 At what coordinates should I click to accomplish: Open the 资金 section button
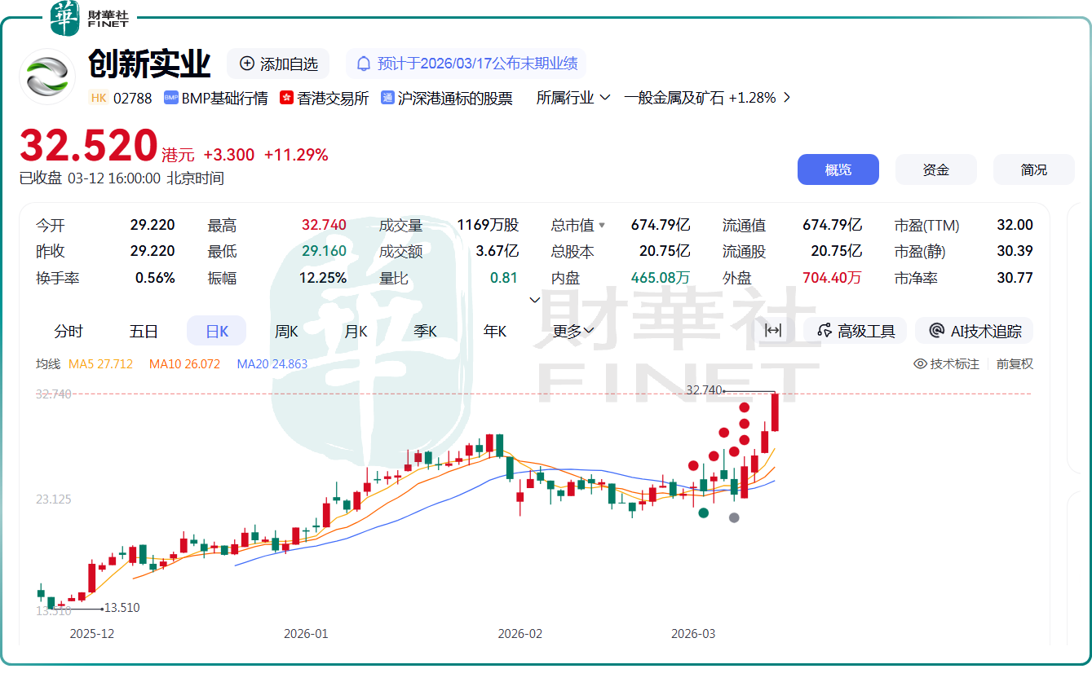tap(935, 169)
